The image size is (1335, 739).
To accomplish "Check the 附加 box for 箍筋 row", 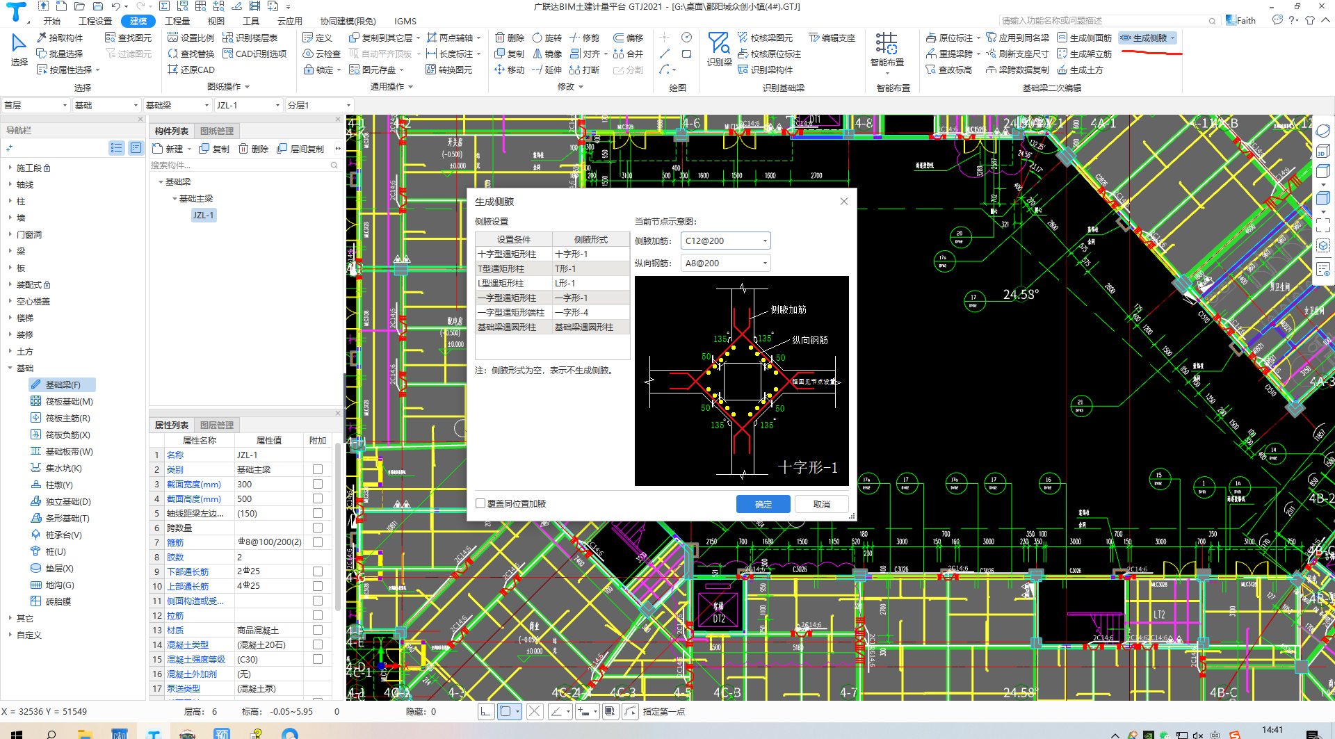I will pos(318,542).
